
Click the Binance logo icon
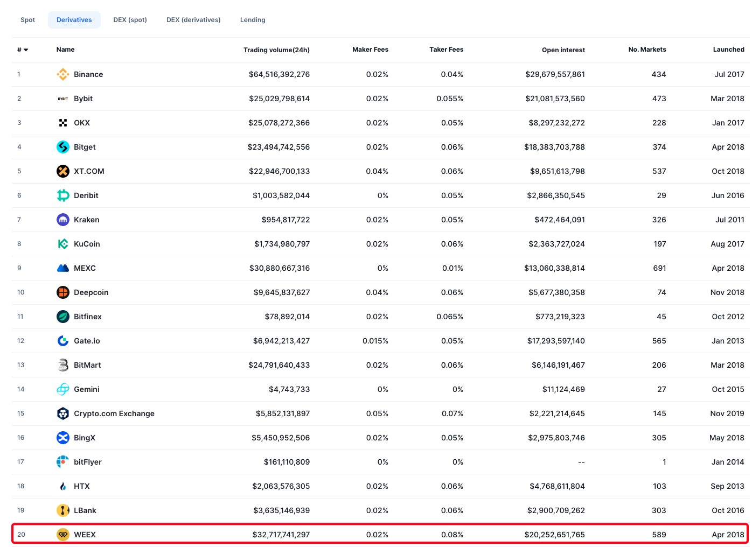click(63, 74)
